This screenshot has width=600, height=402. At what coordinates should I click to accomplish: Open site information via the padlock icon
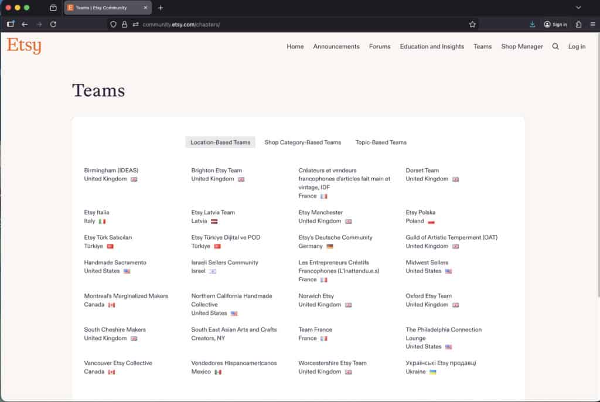point(123,24)
